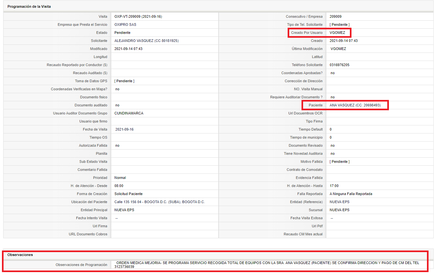435x275 pixels.
Task: Click the 'Evidencia Fallida' label
Action: [309, 178]
